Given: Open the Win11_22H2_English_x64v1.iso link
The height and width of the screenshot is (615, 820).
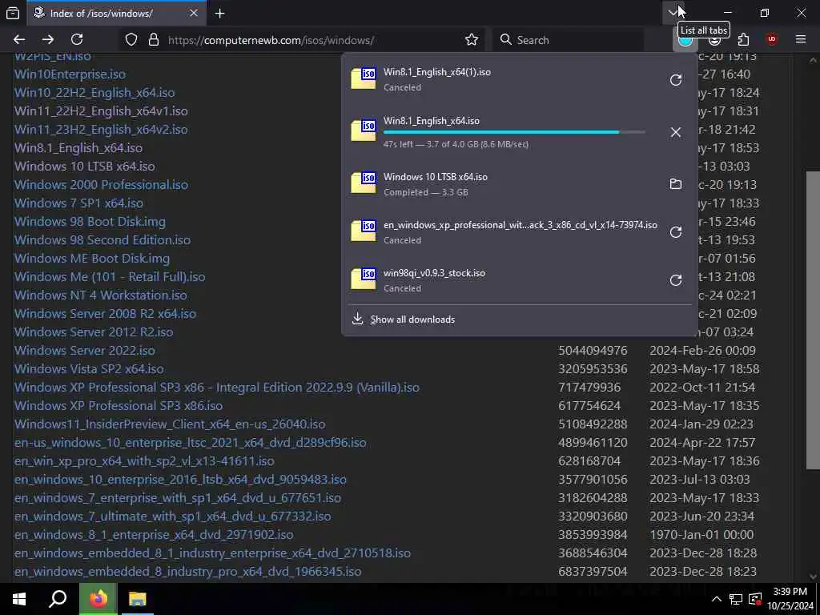Looking at the screenshot, I should [x=101, y=111].
